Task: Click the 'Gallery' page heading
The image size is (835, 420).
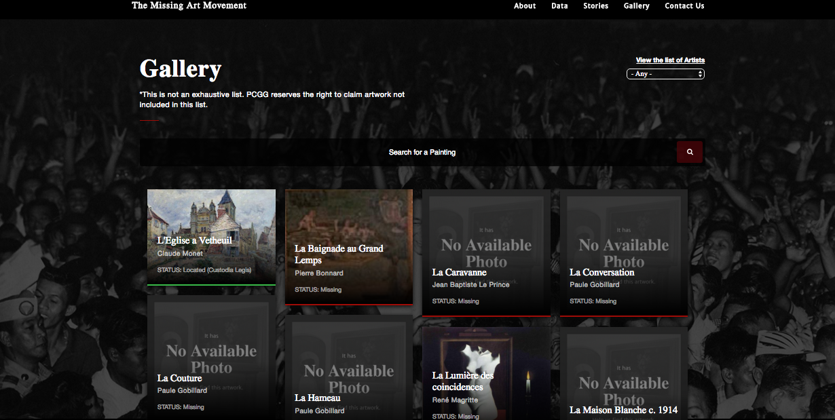Action: (181, 69)
